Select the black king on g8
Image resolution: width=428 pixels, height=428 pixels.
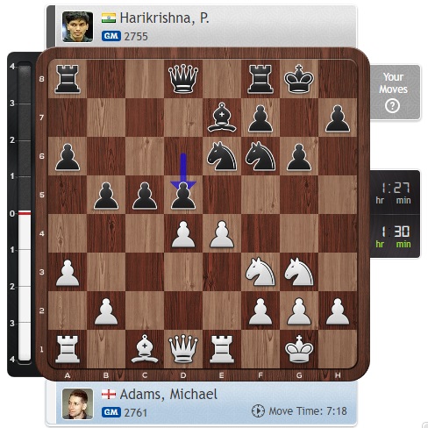[299, 79]
